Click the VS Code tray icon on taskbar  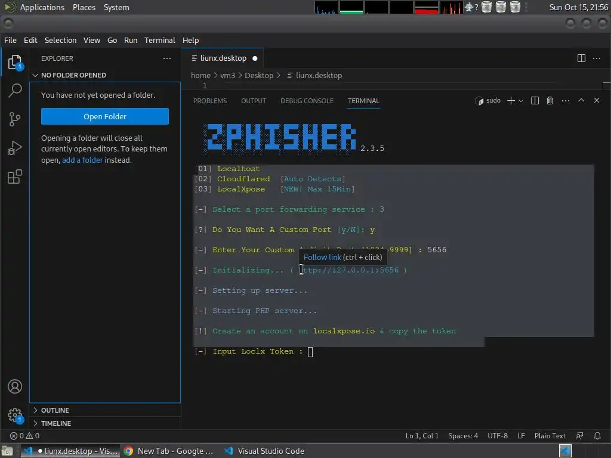pyautogui.click(x=565, y=451)
